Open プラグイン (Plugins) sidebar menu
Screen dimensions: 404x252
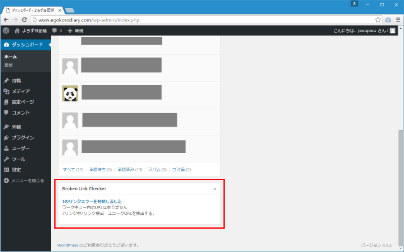(23, 137)
